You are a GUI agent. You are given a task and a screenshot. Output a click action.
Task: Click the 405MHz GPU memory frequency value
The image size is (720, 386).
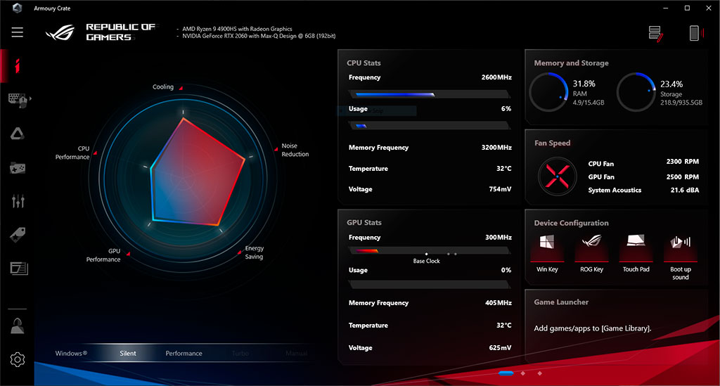tap(499, 303)
